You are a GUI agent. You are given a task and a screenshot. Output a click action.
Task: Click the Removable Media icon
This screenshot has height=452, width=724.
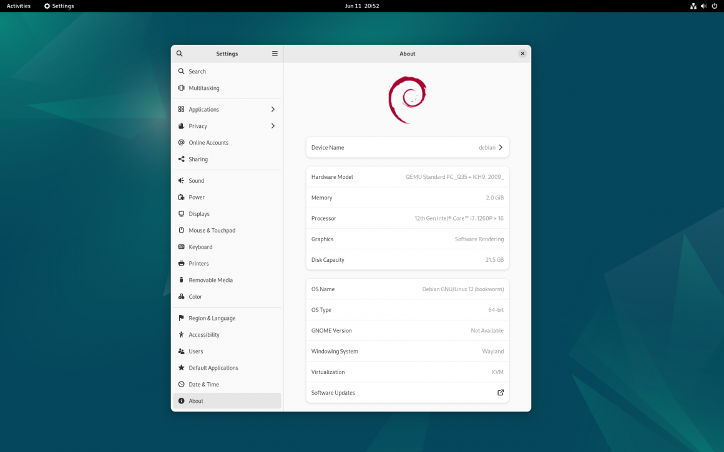pyautogui.click(x=180, y=279)
